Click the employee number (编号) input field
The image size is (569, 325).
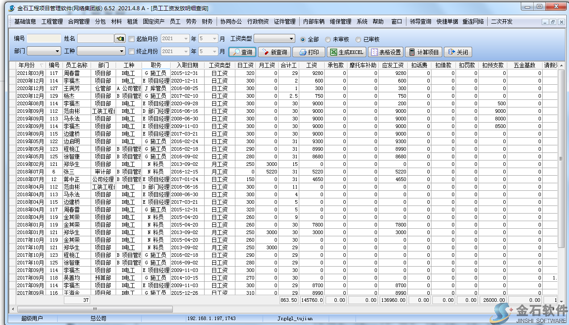pyautogui.click(x=44, y=39)
